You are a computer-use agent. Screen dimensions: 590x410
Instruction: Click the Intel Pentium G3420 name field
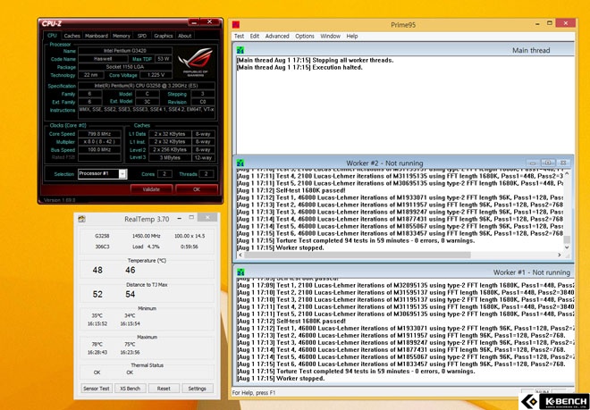pos(125,51)
